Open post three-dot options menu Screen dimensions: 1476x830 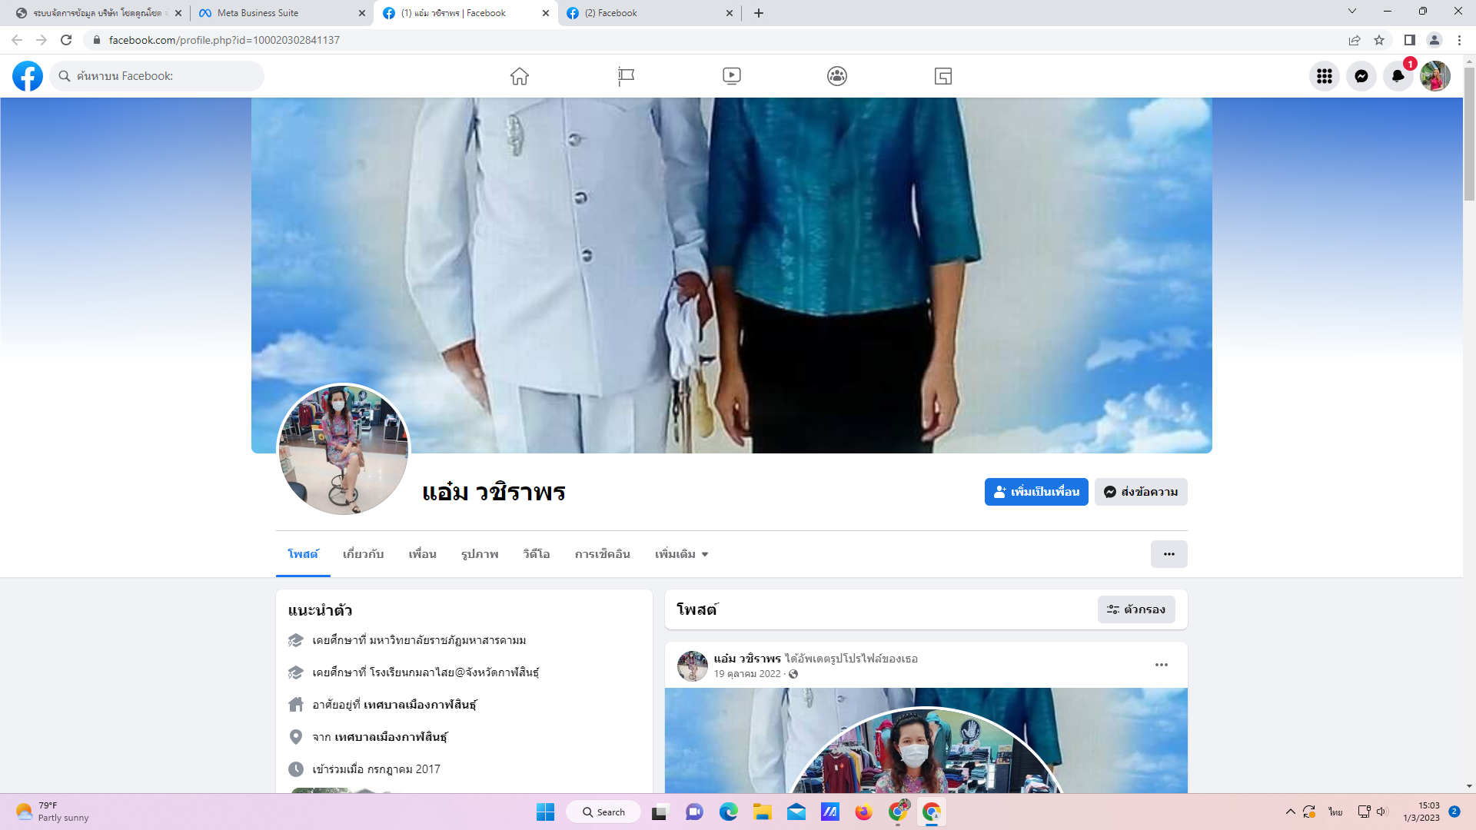[1162, 665]
